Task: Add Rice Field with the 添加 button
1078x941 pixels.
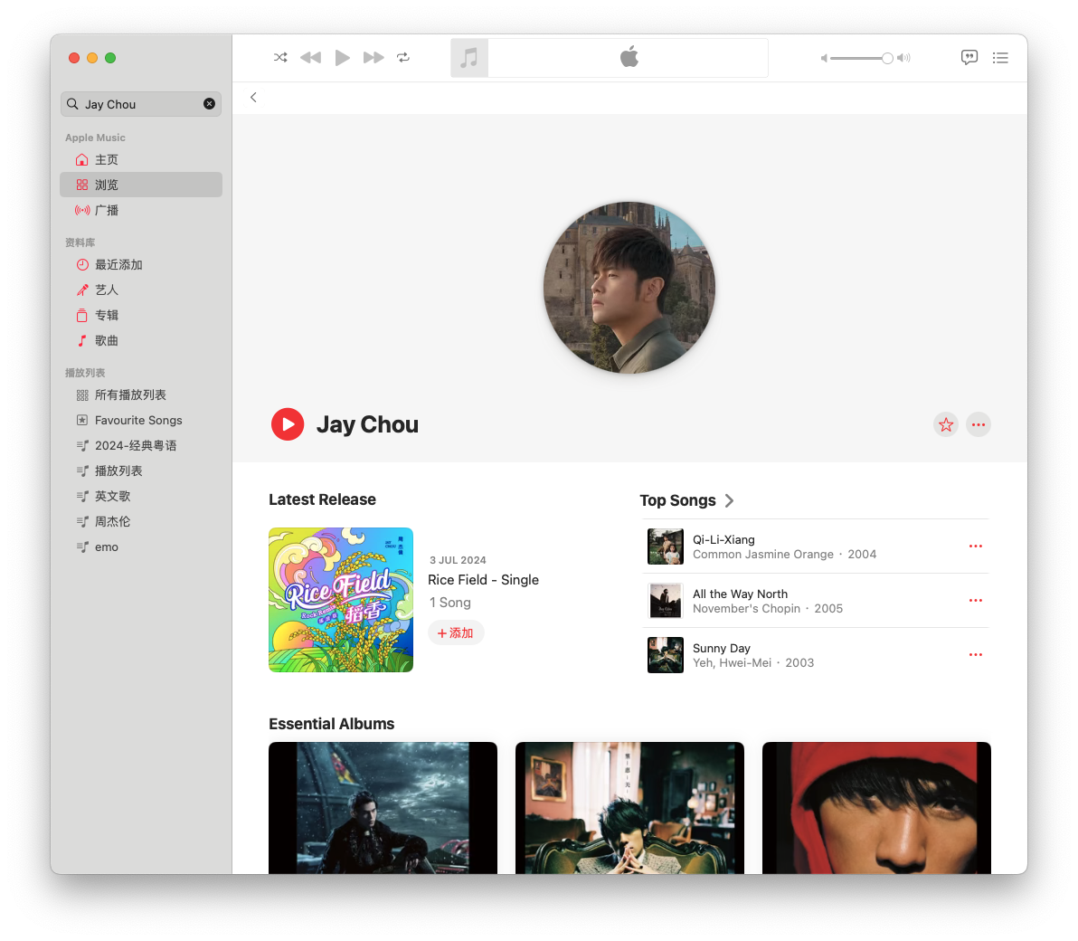Action: point(456,632)
